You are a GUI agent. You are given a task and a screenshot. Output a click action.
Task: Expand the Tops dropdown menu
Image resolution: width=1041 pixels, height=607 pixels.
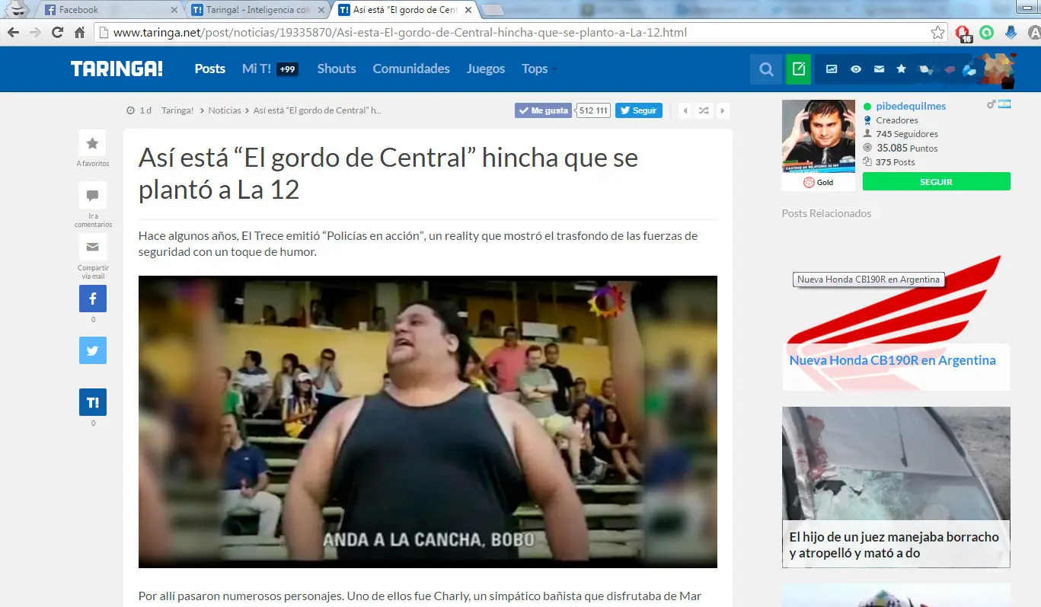pos(539,69)
